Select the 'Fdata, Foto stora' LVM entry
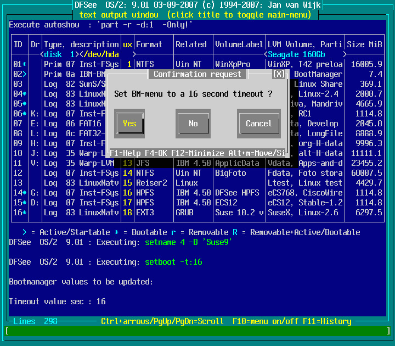395x346 pixels. click(x=305, y=173)
